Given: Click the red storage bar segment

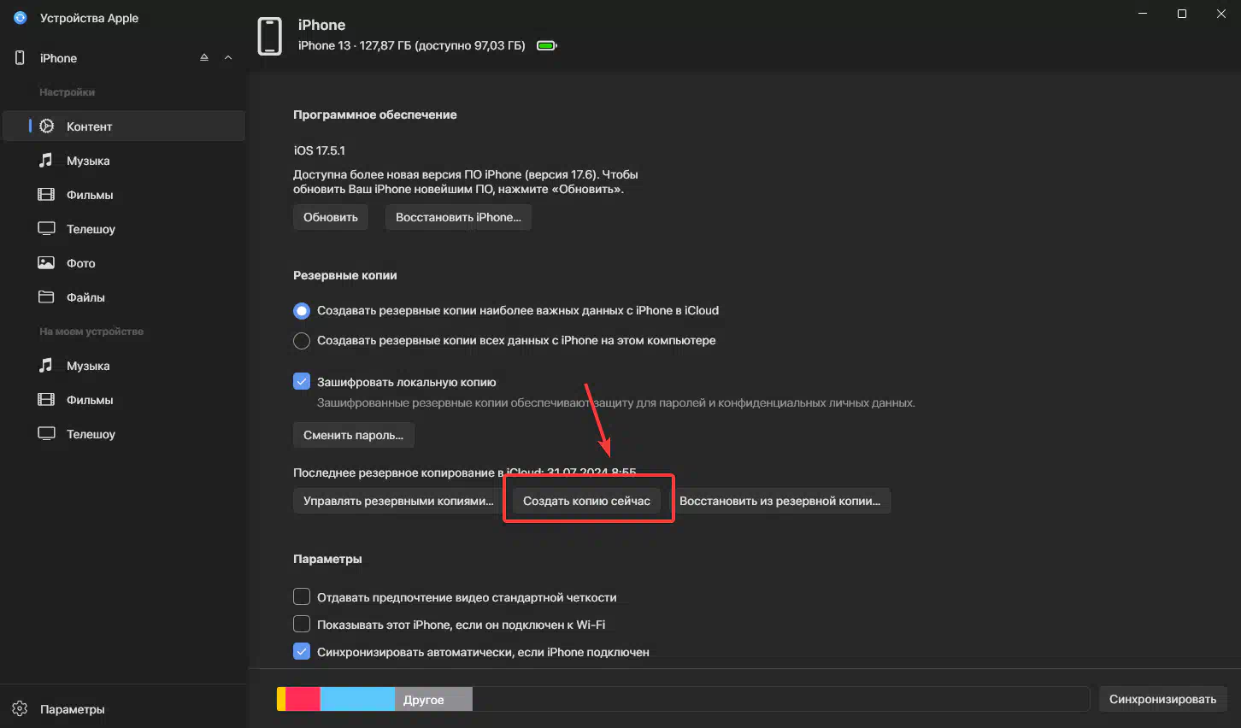Looking at the screenshot, I should (303, 699).
